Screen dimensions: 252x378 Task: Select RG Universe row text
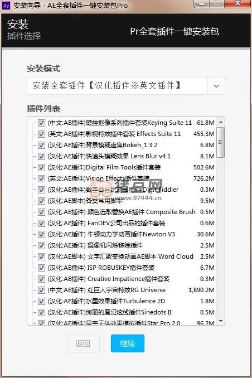point(106,290)
